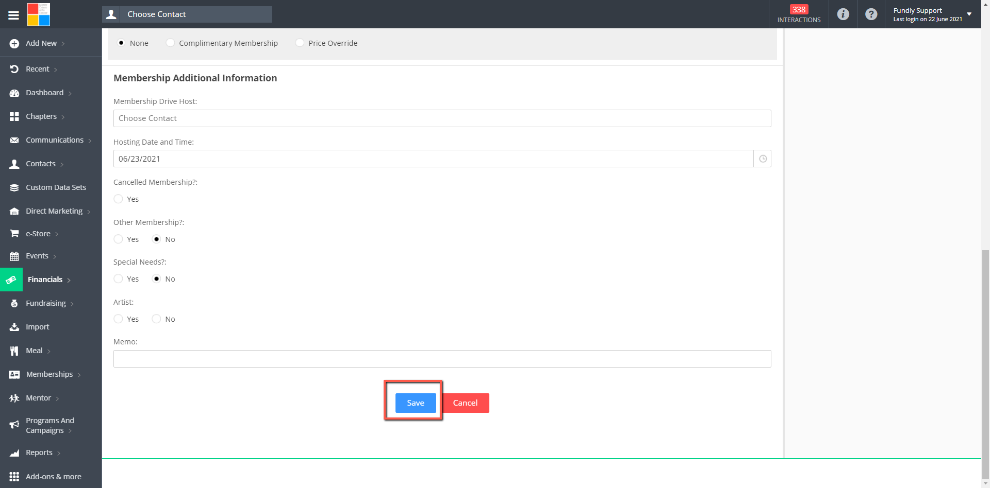990x488 pixels.
Task: Select Complimentary Membership radio option
Action: 170,43
